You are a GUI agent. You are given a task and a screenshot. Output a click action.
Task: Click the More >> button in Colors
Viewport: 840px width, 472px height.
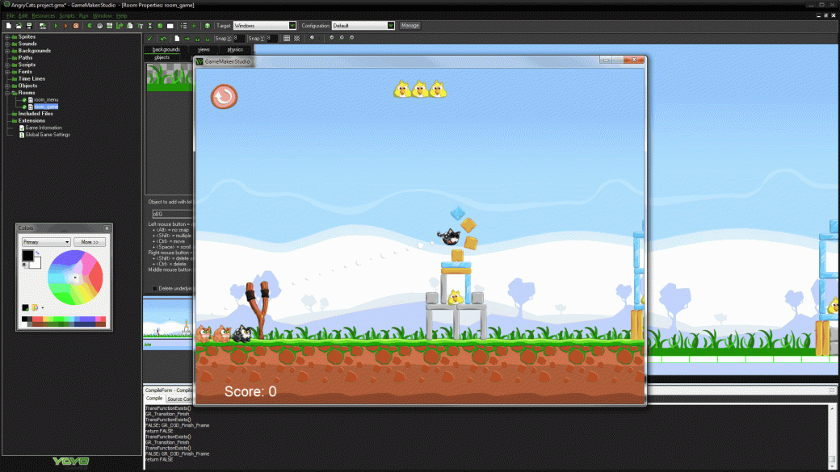90,242
